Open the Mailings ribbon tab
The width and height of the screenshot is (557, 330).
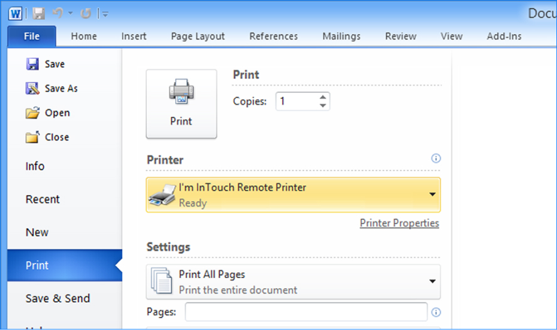point(341,36)
